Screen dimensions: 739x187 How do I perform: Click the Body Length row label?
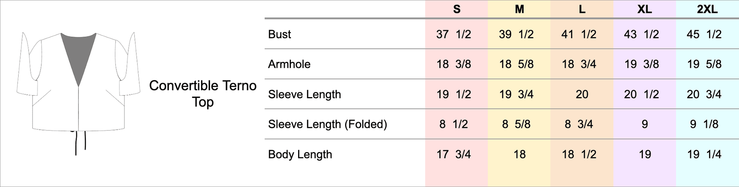pos(300,154)
